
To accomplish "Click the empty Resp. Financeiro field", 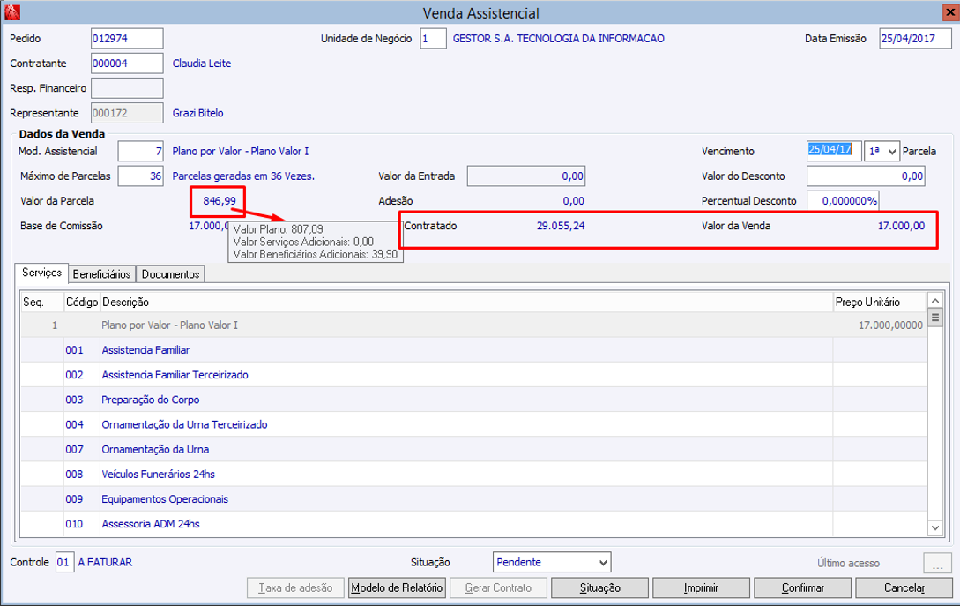I will click(x=127, y=88).
